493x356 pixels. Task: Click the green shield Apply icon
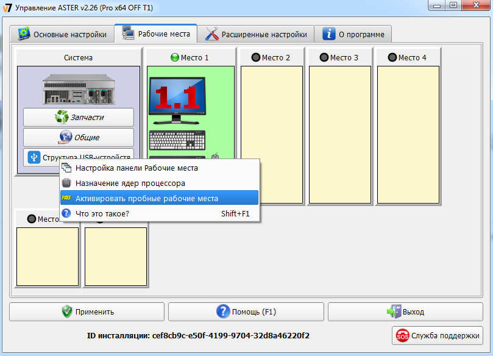(67, 311)
